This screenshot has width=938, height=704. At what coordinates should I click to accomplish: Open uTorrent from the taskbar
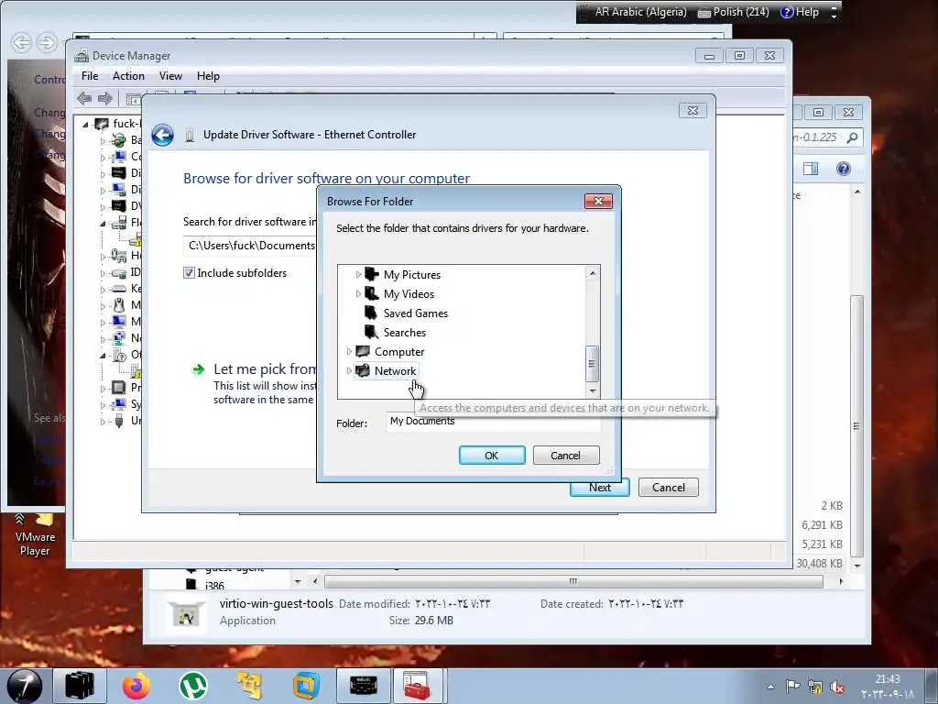tap(192, 686)
